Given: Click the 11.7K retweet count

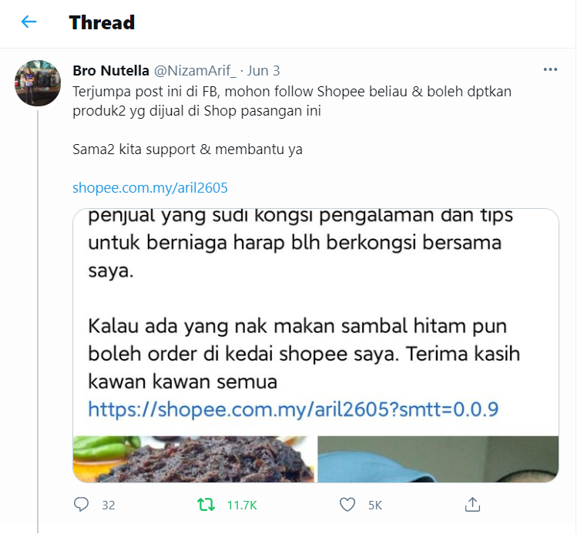Looking at the screenshot, I should click(x=242, y=505).
